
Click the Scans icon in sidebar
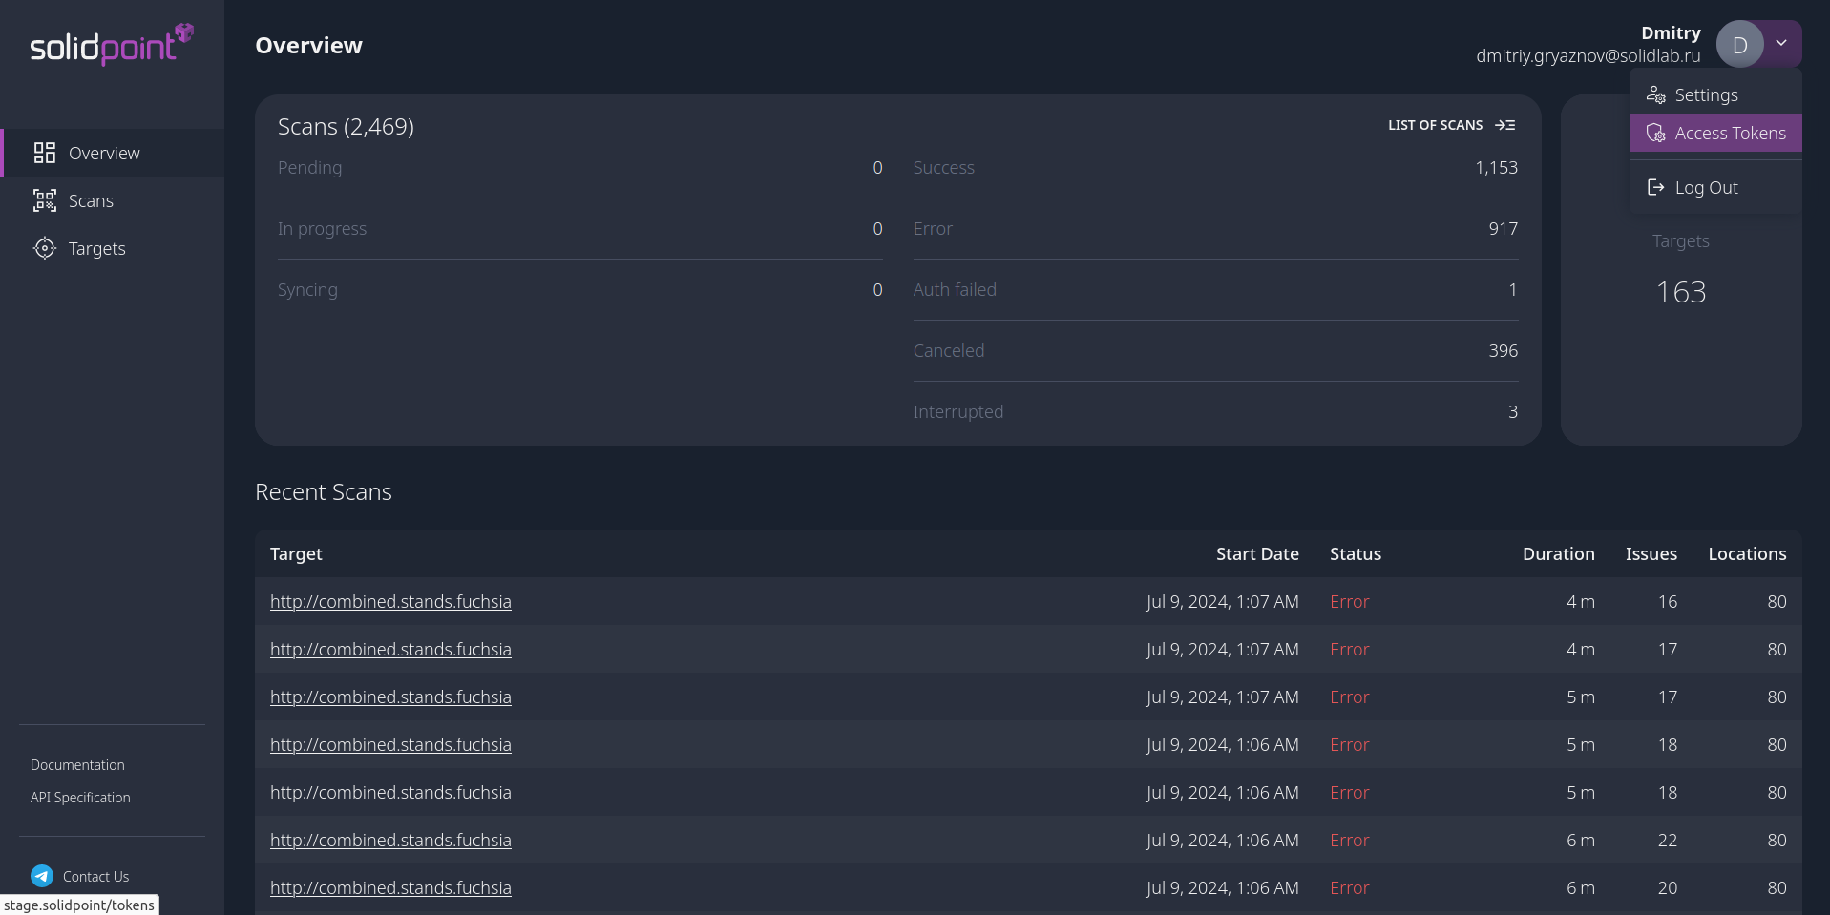pyautogui.click(x=44, y=200)
